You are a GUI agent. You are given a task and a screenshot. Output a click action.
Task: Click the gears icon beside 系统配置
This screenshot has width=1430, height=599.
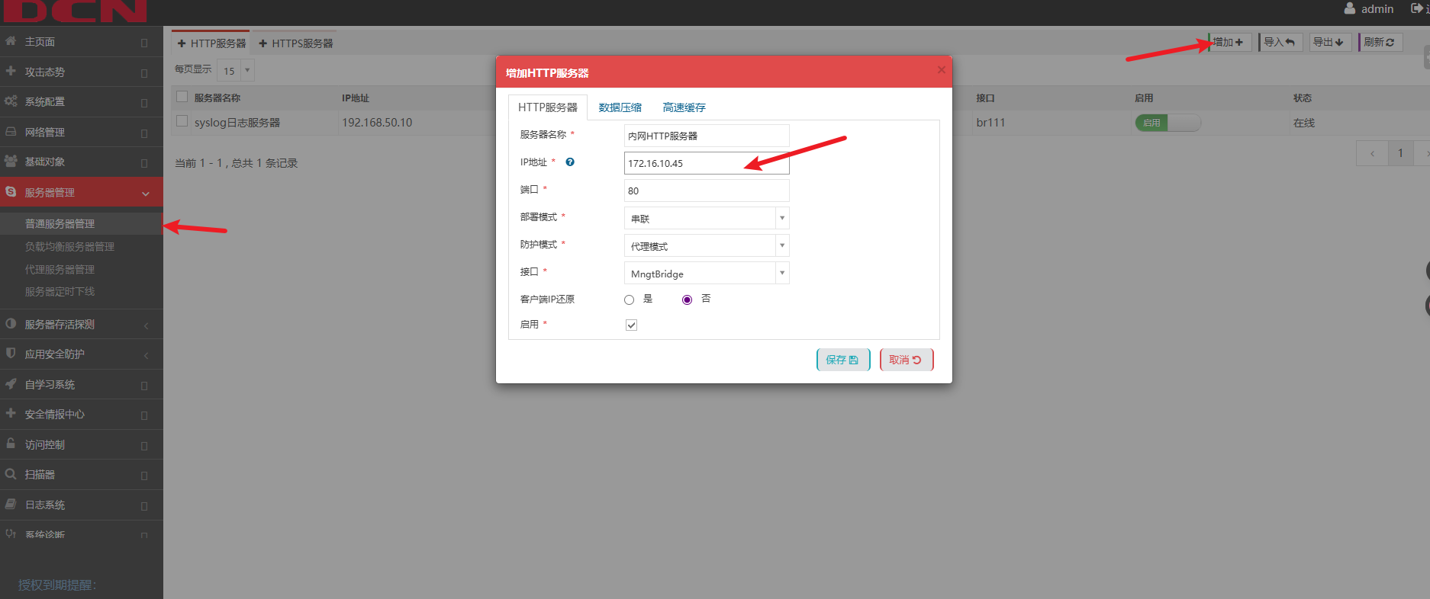(11, 101)
